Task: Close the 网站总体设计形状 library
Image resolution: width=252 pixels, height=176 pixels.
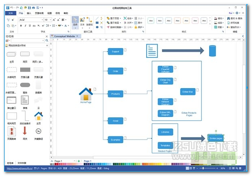Action: pos(47,46)
